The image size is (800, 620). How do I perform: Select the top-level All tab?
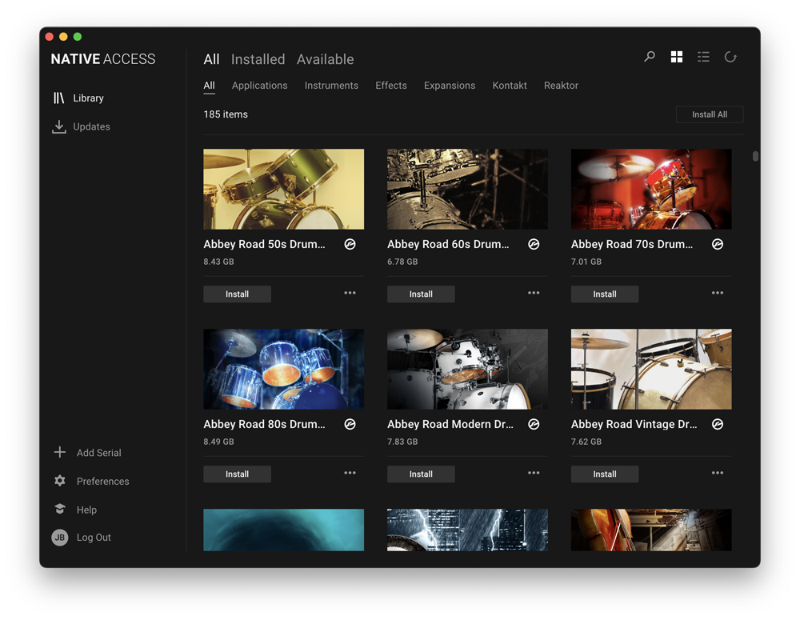tap(211, 59)
